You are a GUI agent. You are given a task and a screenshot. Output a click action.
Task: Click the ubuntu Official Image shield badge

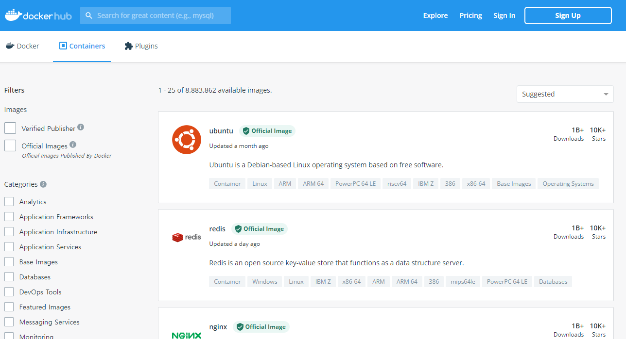(267, 131)
